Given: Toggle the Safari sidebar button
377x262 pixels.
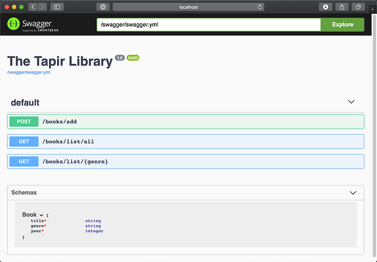Looking at the screenshot, I should 57,7.
